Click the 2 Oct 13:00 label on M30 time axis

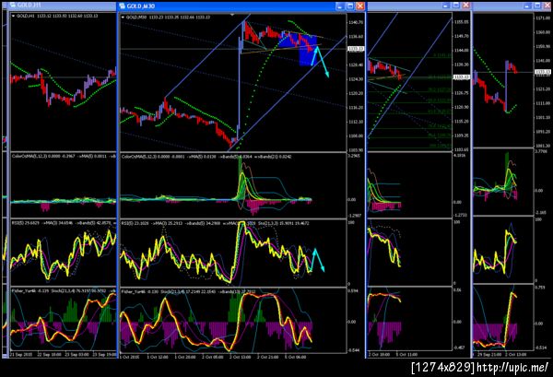point(241,357)
